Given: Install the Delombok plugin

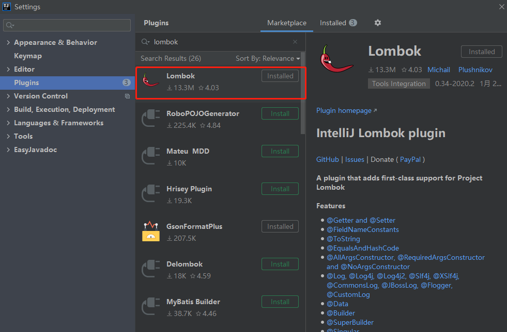Looking at the screenshot, I should (280, 264).
